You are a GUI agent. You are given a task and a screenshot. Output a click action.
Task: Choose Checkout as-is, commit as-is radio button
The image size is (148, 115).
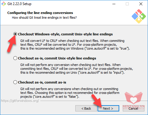[15, 82]
